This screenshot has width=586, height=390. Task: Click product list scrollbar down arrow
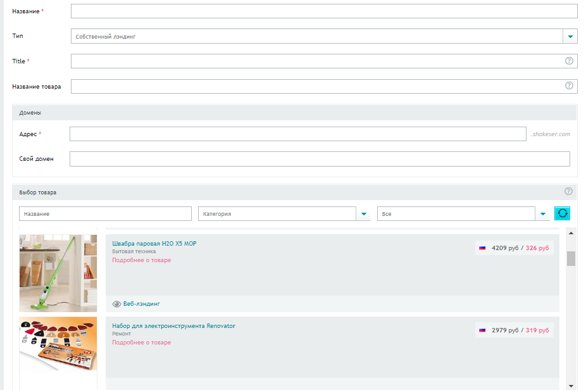click(571, 385)
